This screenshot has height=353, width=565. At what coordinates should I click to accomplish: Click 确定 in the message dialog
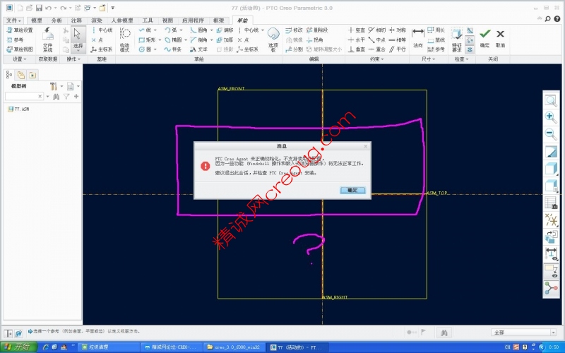(x=352, y=190)
